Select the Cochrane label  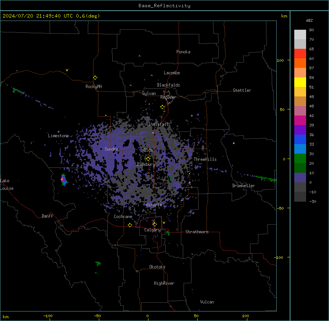[123, 217]
